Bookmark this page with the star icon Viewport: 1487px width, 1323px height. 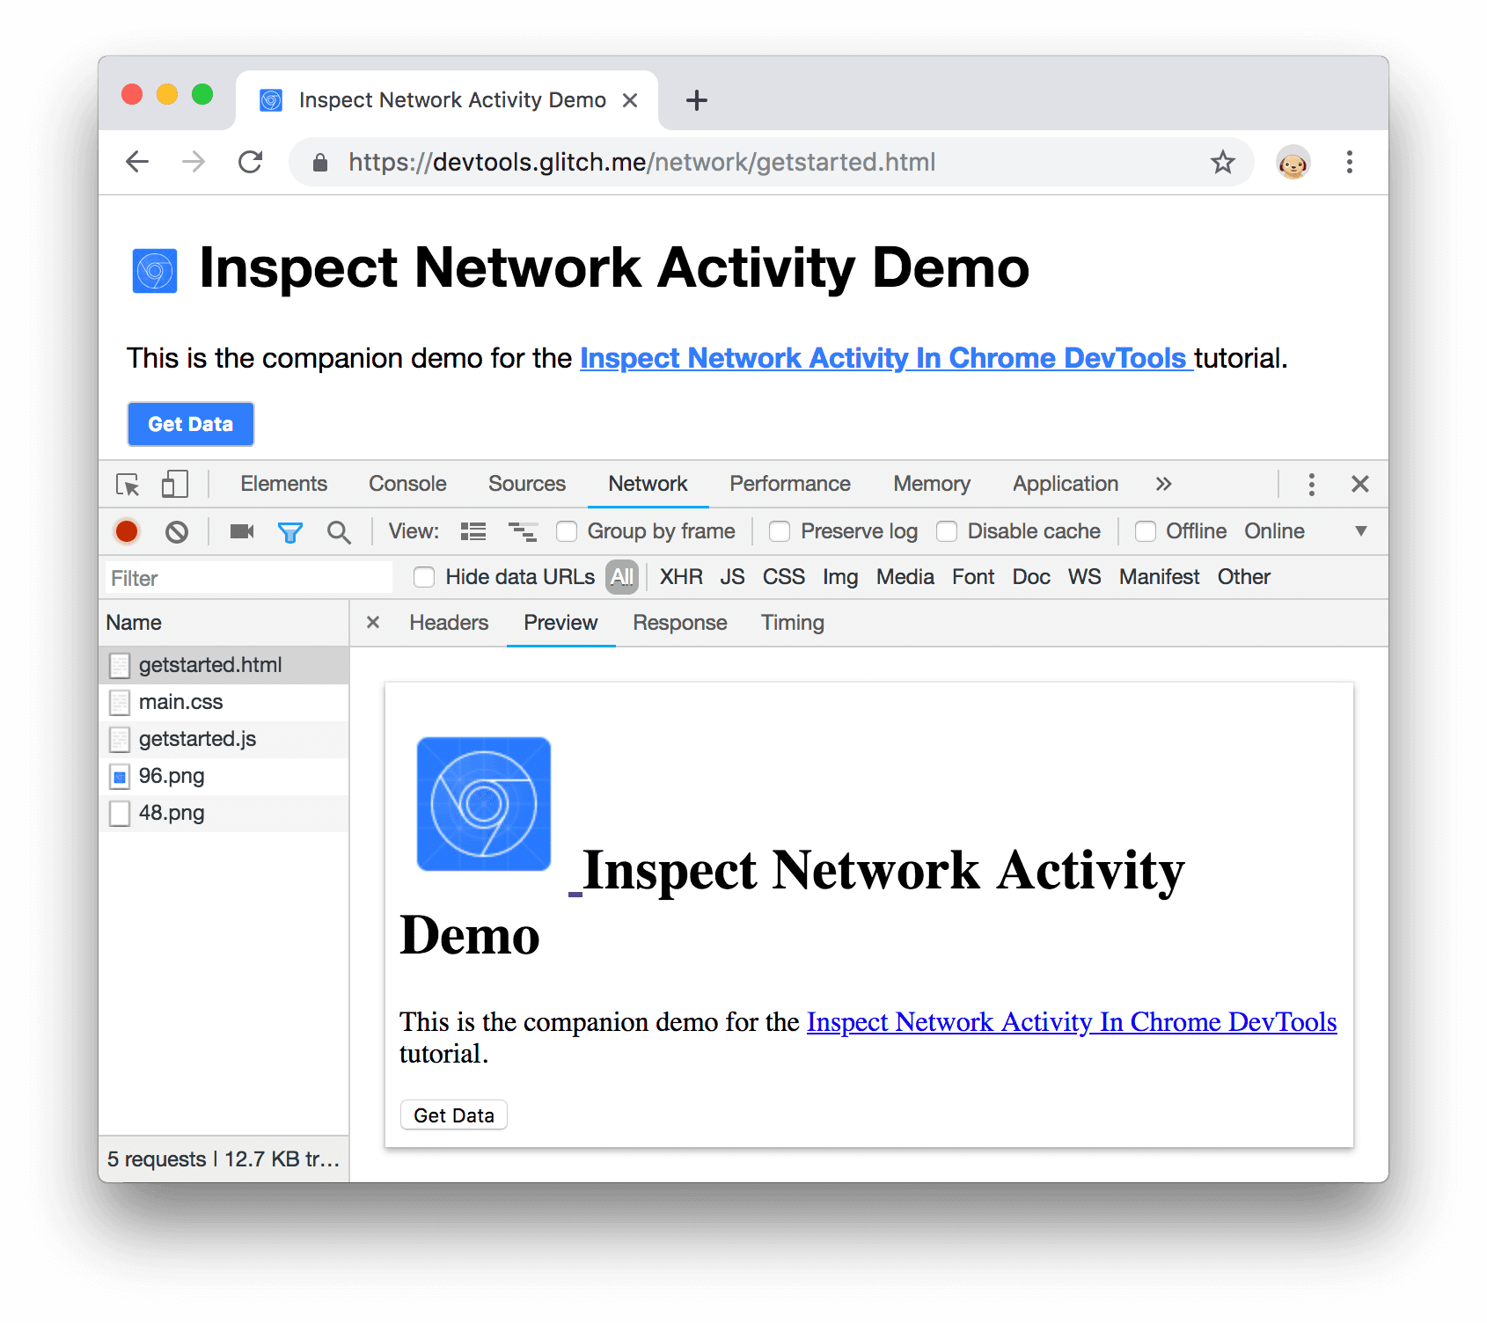click(1222, 162)
